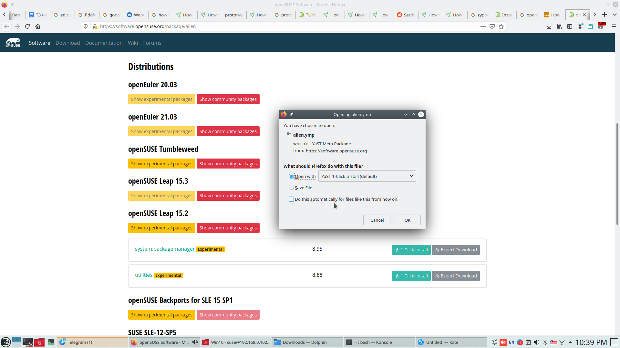The width and height of the screenshot is (620, 348).
Task: Go to Firefox home page icon
Action: tap(38, 26)
